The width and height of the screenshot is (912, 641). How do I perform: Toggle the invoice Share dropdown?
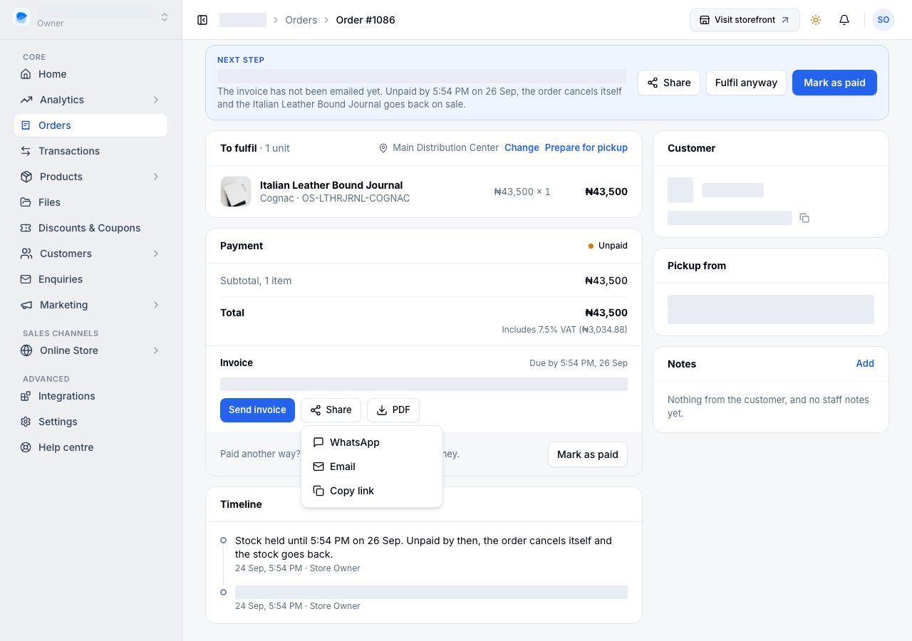[331, 410]
